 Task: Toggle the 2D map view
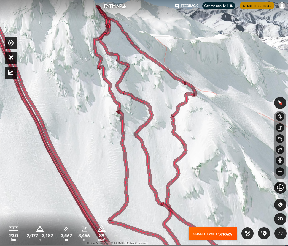(280, 219)
